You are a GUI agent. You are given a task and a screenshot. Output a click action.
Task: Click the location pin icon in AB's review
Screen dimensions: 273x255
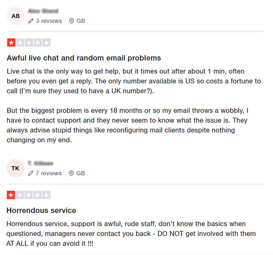pyautogui.click(x=71, y=21)
